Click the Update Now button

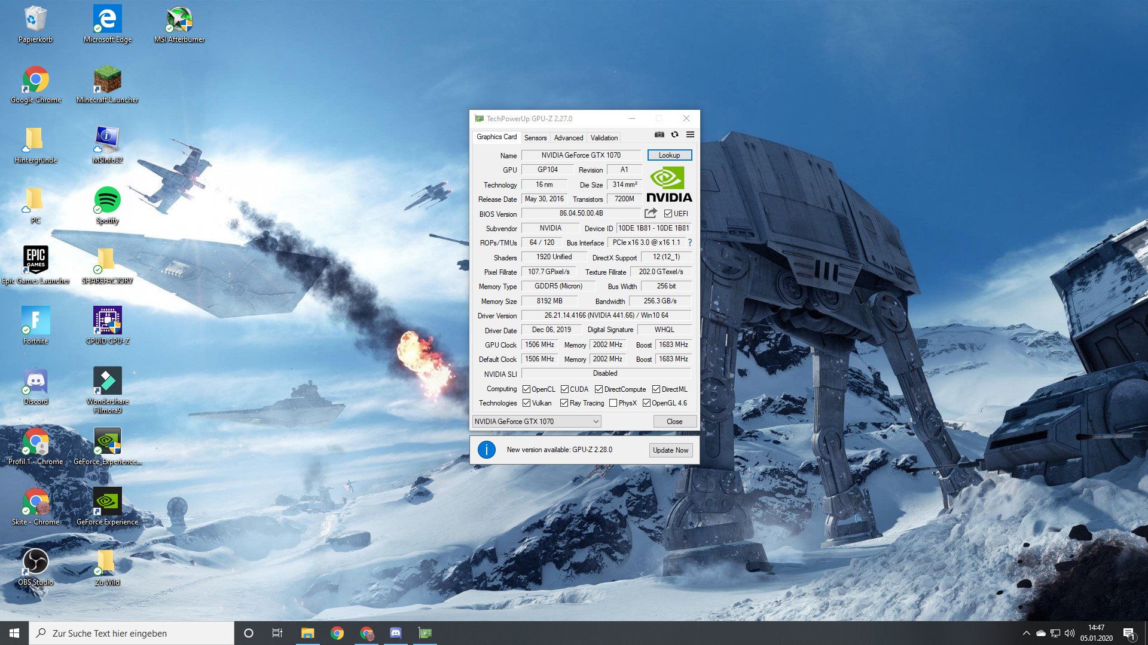tap(670, 450)
